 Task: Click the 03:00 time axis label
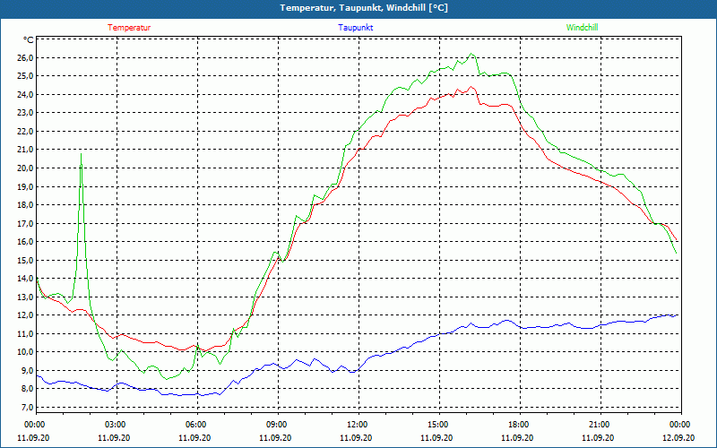(x=117, y=425)
